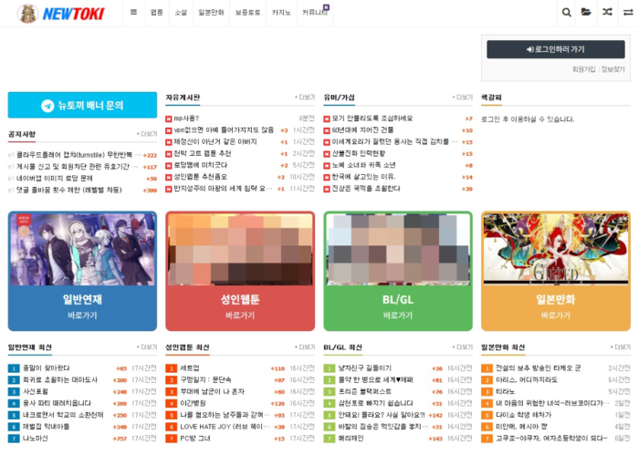
Task: Click the N badge beside 모기 안물리도록 조심하세요
Action: click(327, 119)
